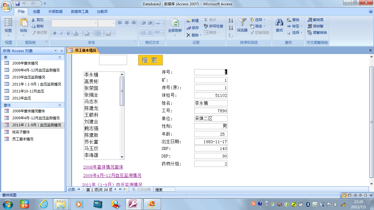The width and height of the screenshot is (374, 210).
Task: Open fill color dropdown
Action: point(92,33)
